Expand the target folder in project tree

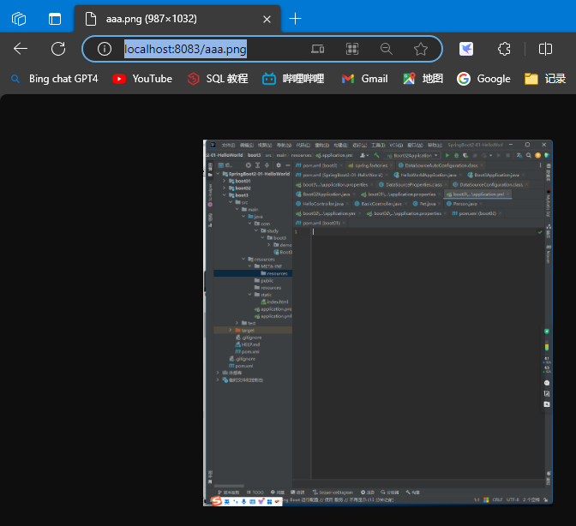point(231,330)
